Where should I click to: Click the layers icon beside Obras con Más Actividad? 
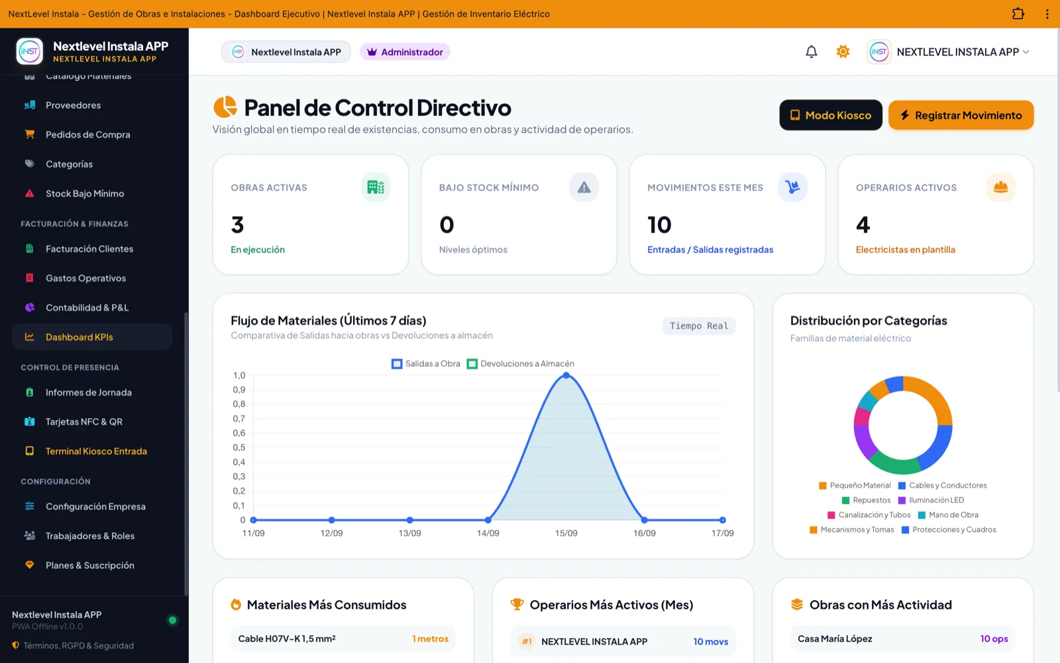[x=797, y=605]
